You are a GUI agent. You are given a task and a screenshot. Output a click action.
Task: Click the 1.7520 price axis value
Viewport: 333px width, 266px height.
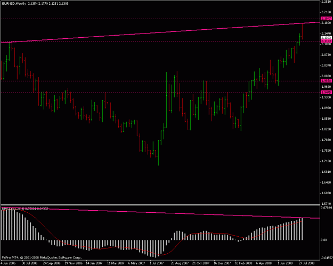[326, 151]
